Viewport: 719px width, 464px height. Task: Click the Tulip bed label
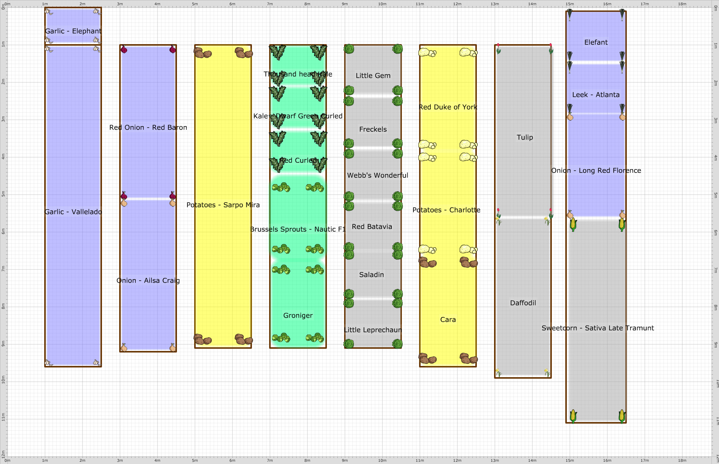[525, 137]
